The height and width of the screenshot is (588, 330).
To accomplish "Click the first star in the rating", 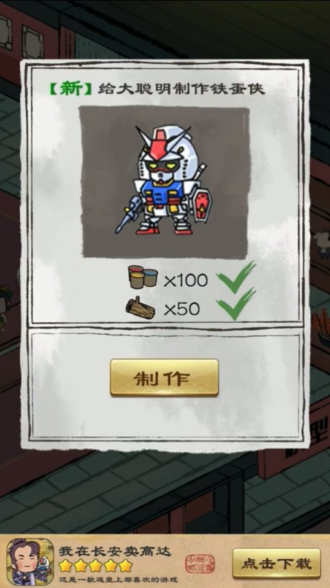I will (x=65, y=565).
